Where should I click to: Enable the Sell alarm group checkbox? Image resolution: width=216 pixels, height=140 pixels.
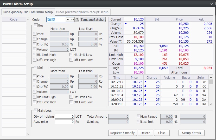point(36,68)
